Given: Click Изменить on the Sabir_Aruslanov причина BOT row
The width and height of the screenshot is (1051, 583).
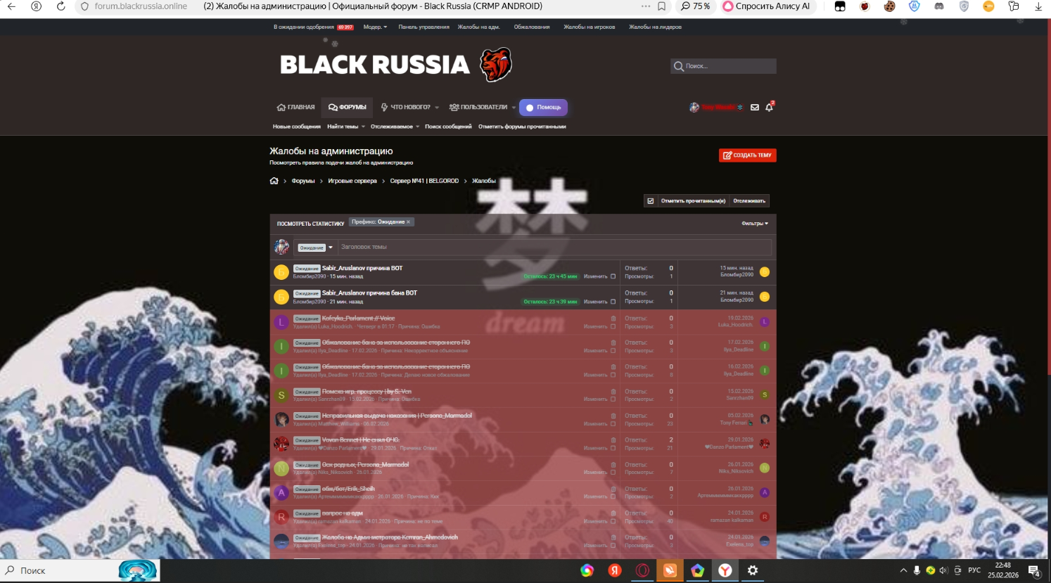Looking at the screenshot, I should (x=595, y=276).
